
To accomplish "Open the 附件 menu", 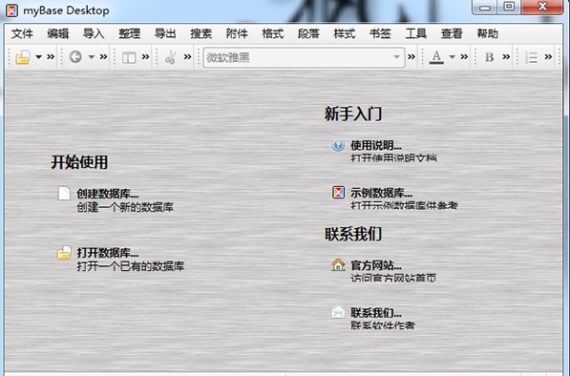I will coord(237,33).
